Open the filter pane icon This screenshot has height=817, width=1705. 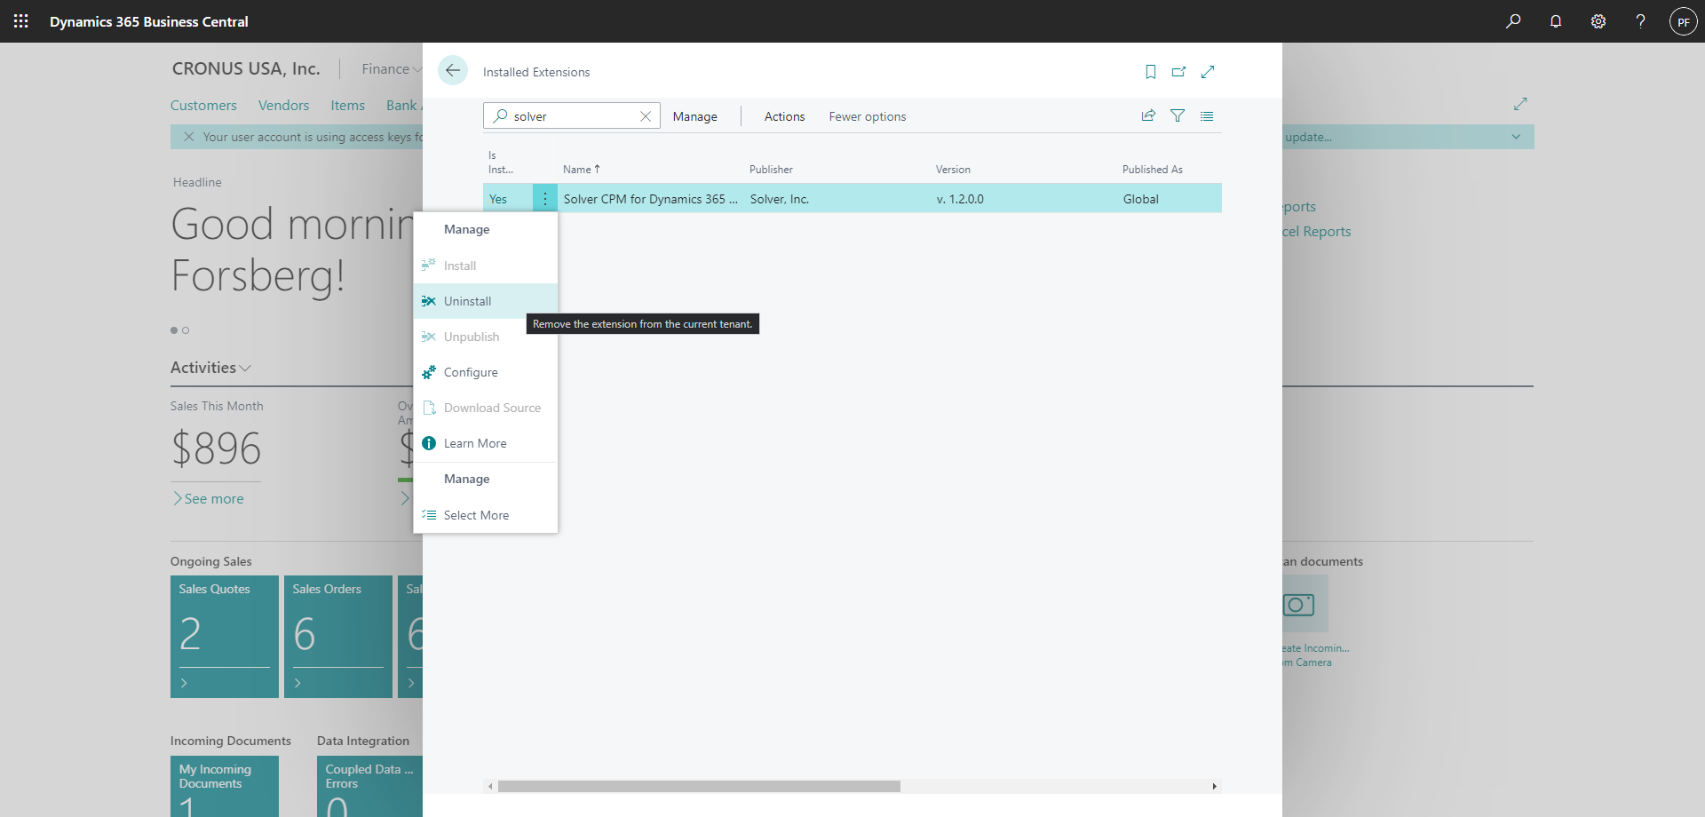(1178, 115)
